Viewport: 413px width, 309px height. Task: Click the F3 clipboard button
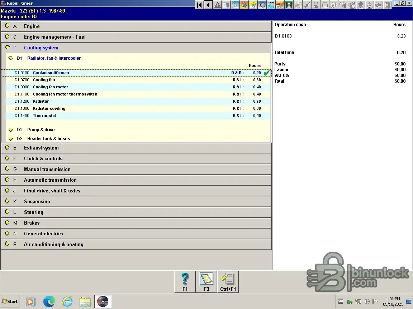[x=206, y=282]
